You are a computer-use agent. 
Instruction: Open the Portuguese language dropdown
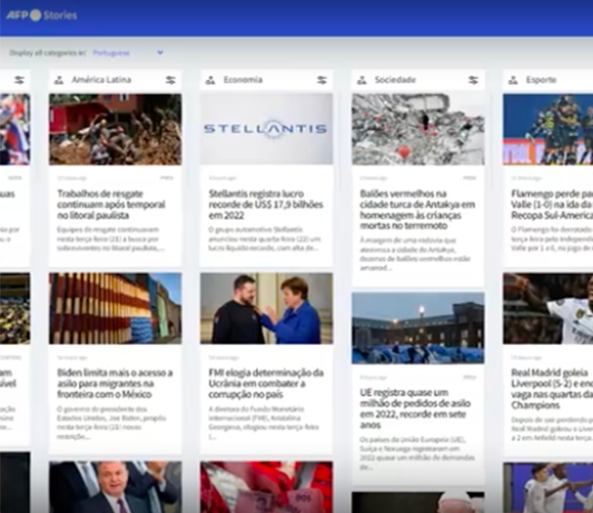128,53
